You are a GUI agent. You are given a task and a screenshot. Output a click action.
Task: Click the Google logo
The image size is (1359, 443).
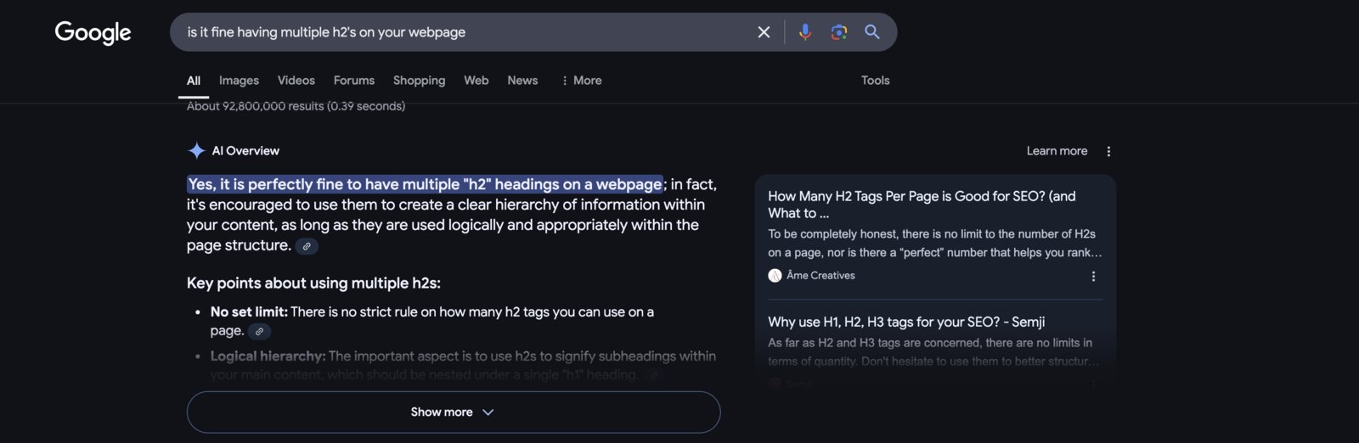click(93, 32)
